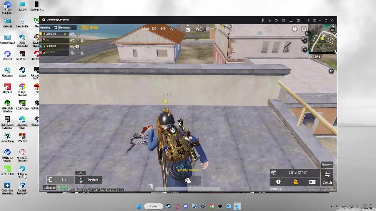Click the Balanced graphics label
The image size is (376, 211).
(49, 188)
